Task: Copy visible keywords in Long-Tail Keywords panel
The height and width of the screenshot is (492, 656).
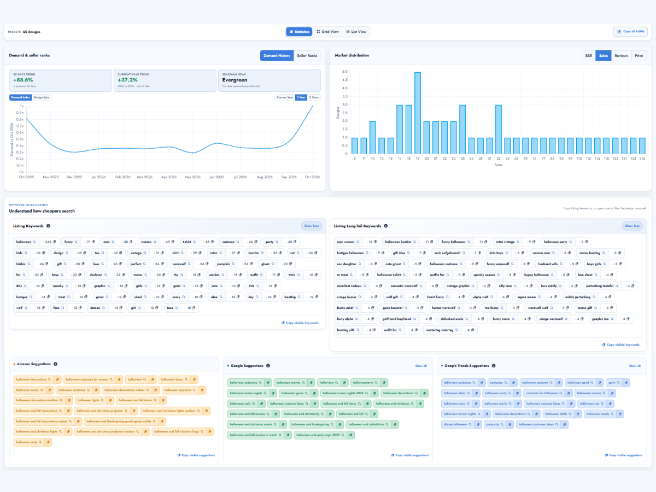Action: (x=620, y=345)
